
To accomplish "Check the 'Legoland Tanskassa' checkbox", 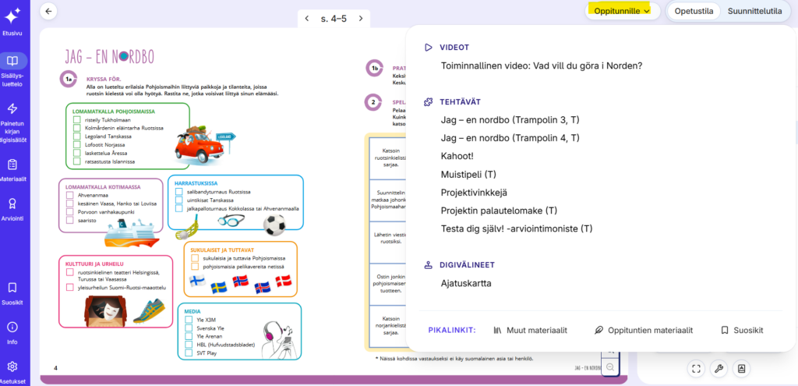I will [77, 136].
